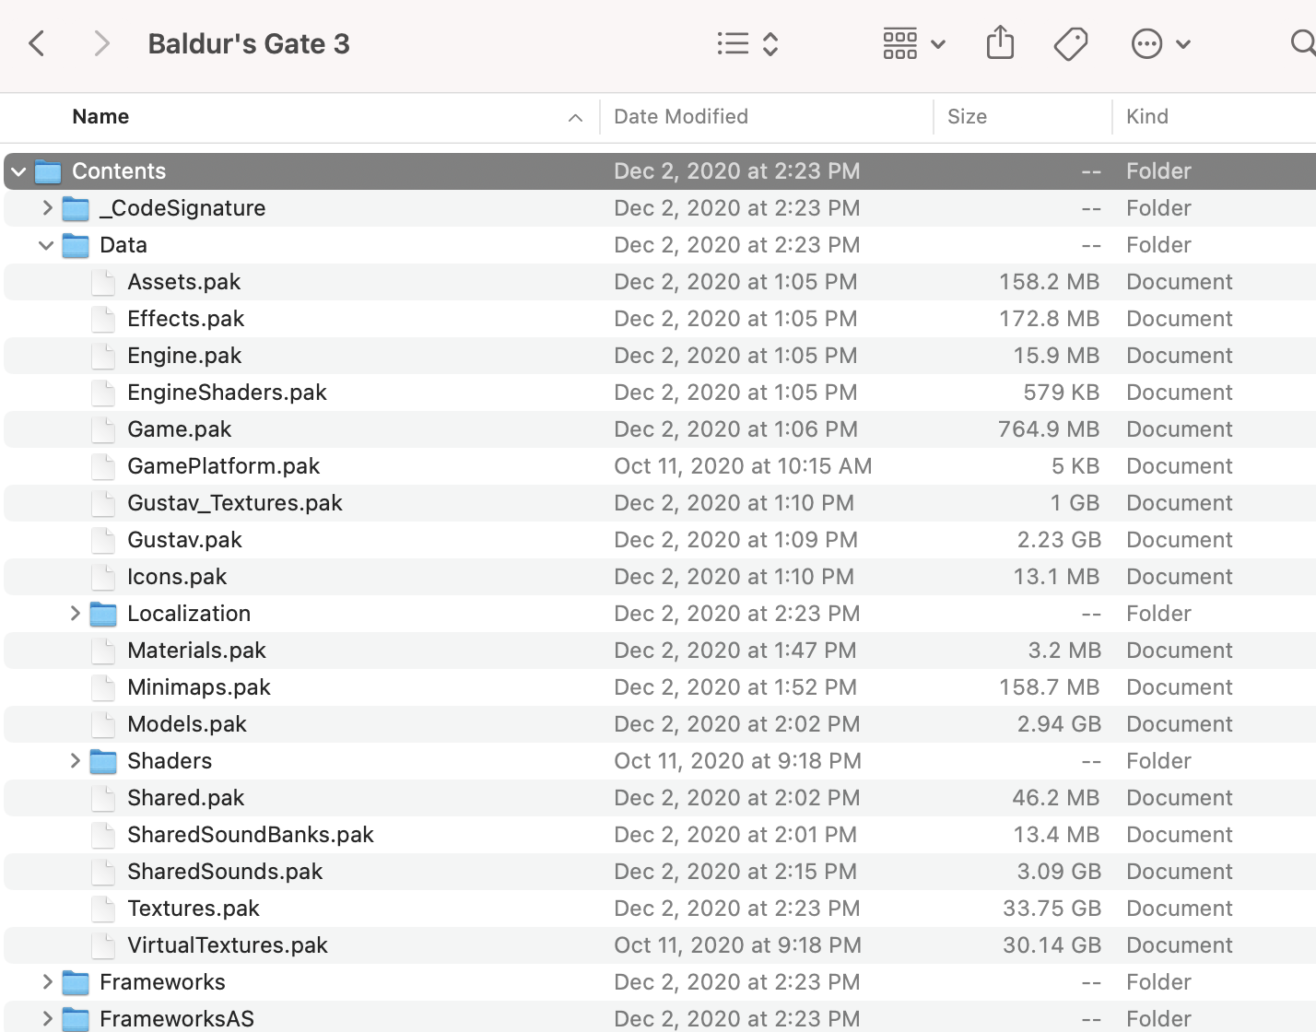Image resolution: width=1316 pixels, height=1032 pixels.
Task: Click the 2.23 GB size of Gustav.pak
Action: point(1059,540)
